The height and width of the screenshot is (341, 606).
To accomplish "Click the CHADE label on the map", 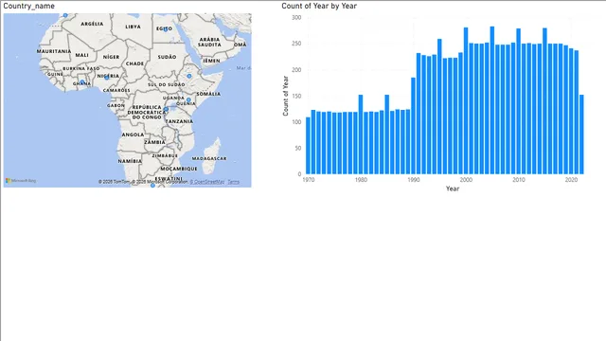I will (134, 63).
